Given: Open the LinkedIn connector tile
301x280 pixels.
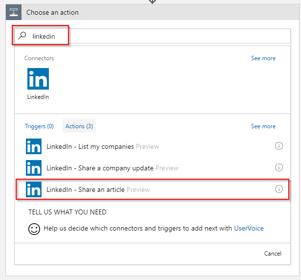Looking at the screenshot, I should (38, 84).
